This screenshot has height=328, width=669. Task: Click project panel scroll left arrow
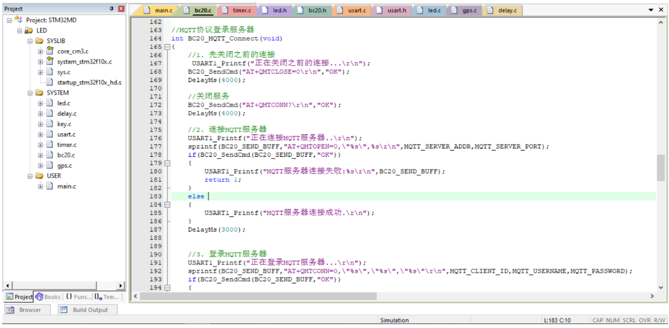click(7, 286)
